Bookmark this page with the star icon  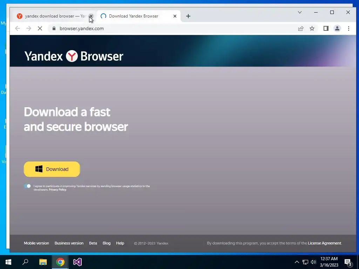[x=312, y=29]
